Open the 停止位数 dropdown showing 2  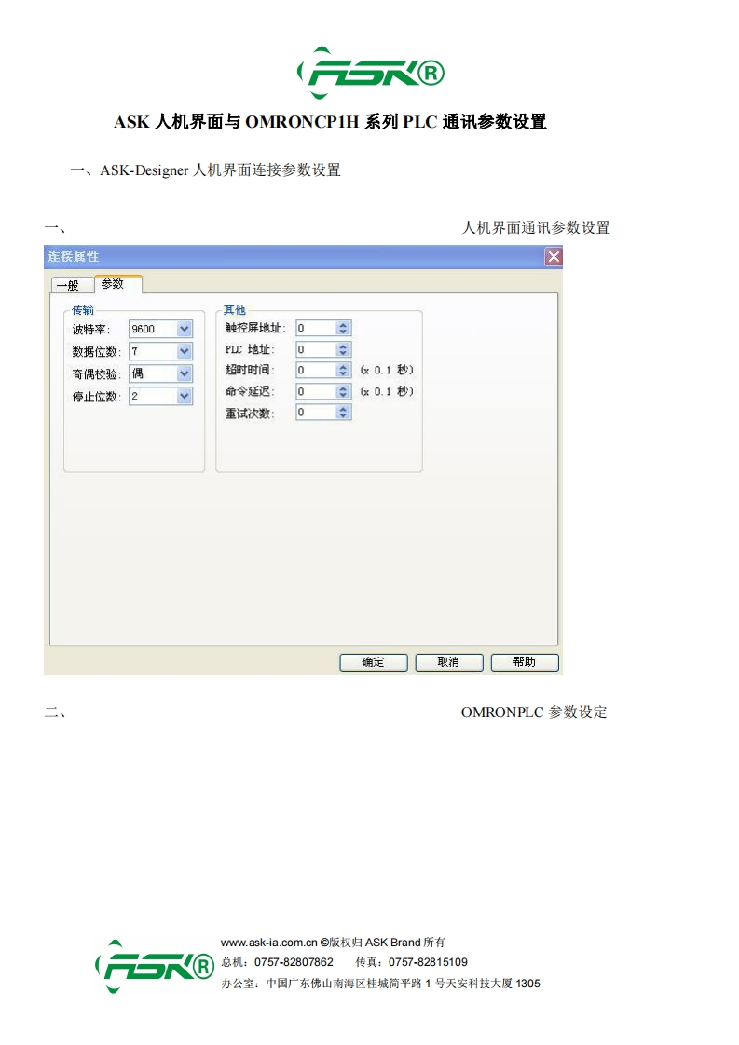(185, 396)
